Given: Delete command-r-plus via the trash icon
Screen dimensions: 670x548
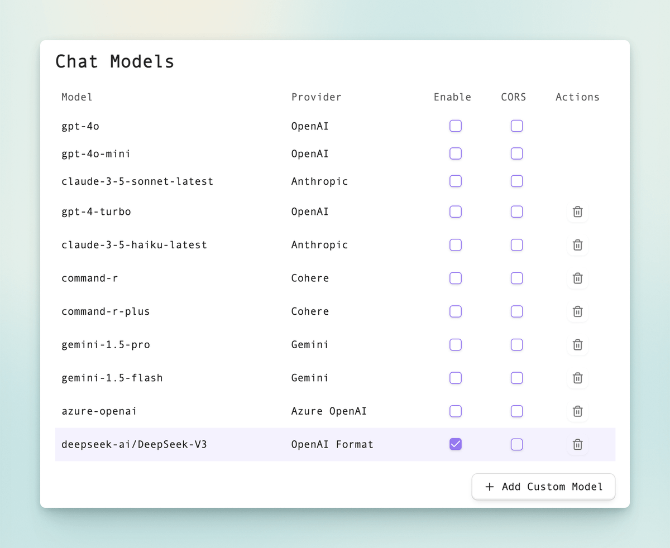Looking at the screenshot, I should [577, 311].
